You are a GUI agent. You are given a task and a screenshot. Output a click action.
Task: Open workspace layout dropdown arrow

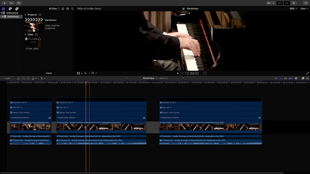click(x=273, y=3)
